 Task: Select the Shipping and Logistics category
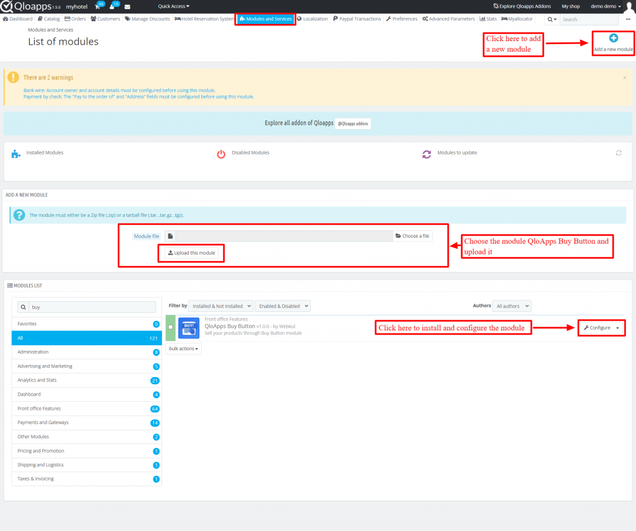click(x=87, y=465)
